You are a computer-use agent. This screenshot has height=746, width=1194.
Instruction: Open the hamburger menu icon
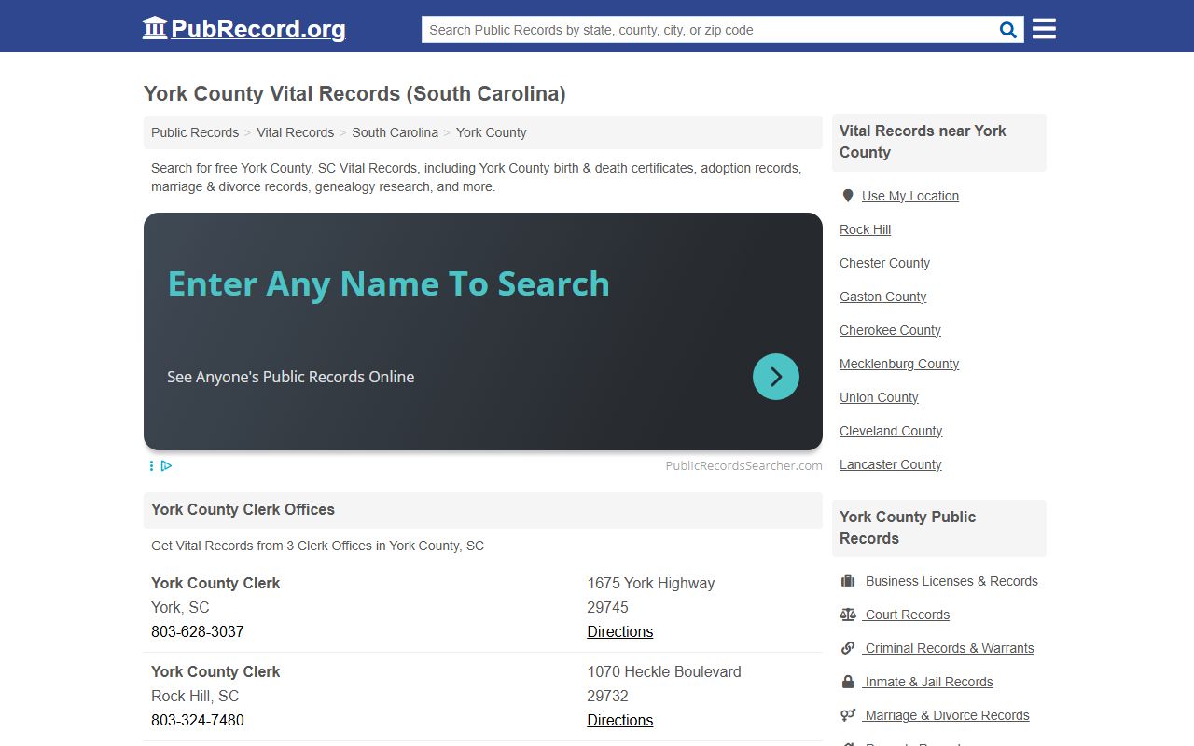(x=1045, y=29)
